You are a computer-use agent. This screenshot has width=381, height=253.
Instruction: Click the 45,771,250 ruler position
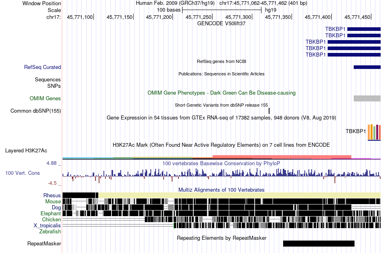pos(199,17)
